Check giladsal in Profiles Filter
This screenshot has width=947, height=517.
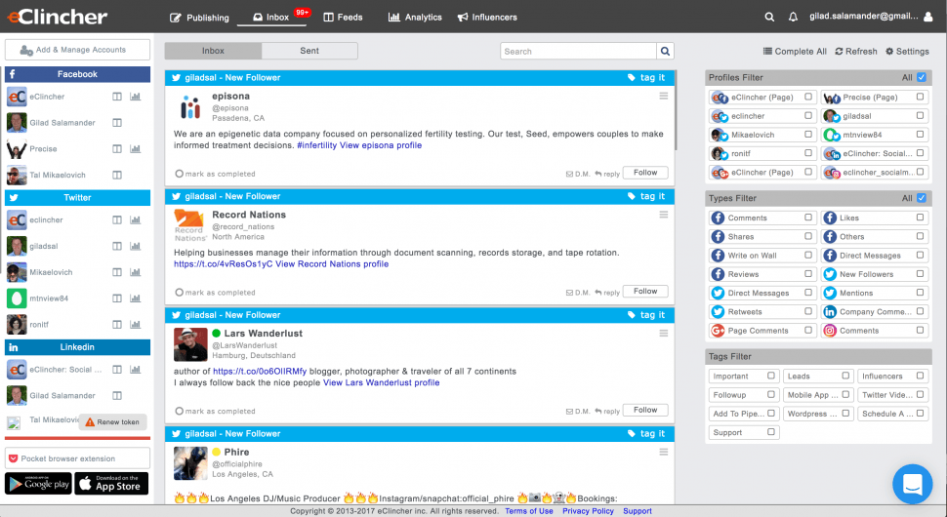tap(920, 116)
